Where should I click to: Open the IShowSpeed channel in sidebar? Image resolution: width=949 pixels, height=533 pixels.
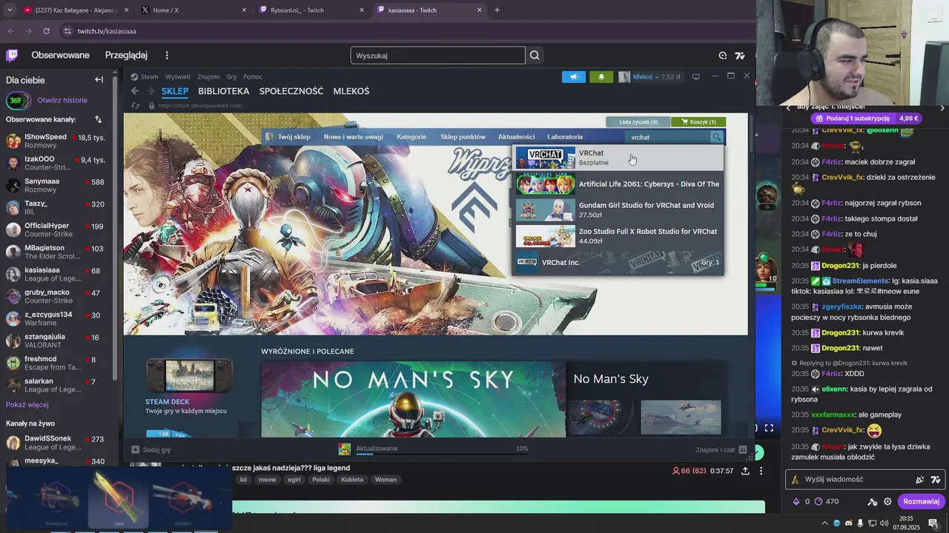(x=57, y=141)
